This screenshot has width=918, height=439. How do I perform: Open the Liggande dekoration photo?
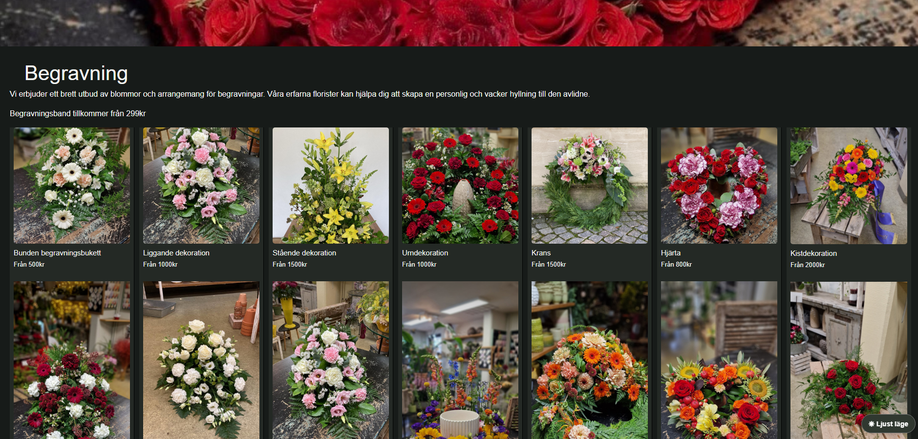coord(201,186)
